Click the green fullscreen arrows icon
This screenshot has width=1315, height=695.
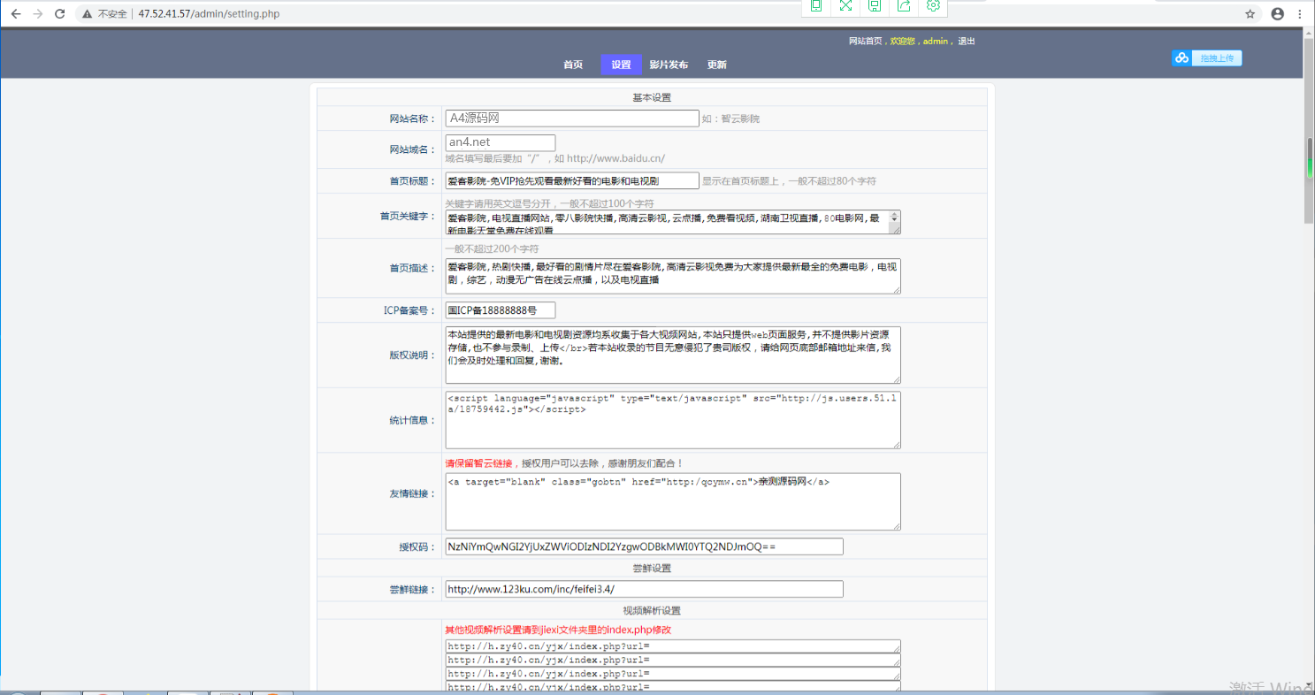pos(845,5)
